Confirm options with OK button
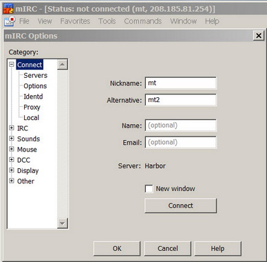267x262 pixels. (117, 248)
